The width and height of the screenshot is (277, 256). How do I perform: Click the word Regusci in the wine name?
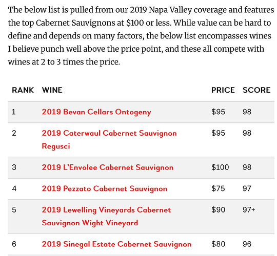(x=56, y=146)
